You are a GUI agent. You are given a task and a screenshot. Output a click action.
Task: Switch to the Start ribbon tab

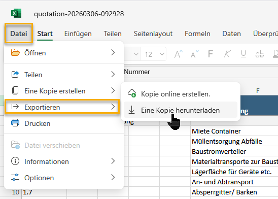(x=45, y=34)
